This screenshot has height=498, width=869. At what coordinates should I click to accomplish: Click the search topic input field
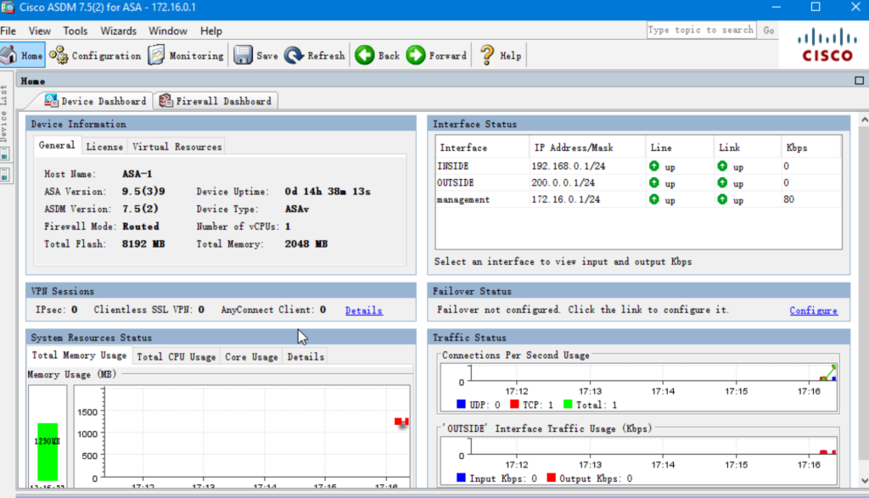pyautogui.click(x=701, y=30)
